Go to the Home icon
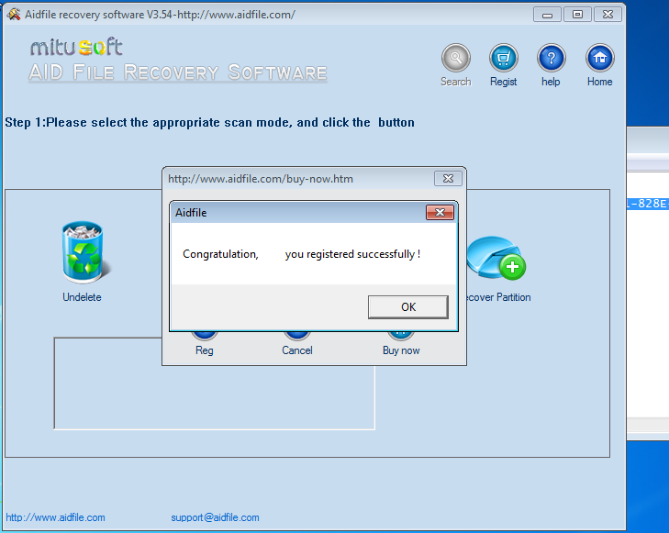This screenshot has height=533, width=669. click(x=599, y=58)
